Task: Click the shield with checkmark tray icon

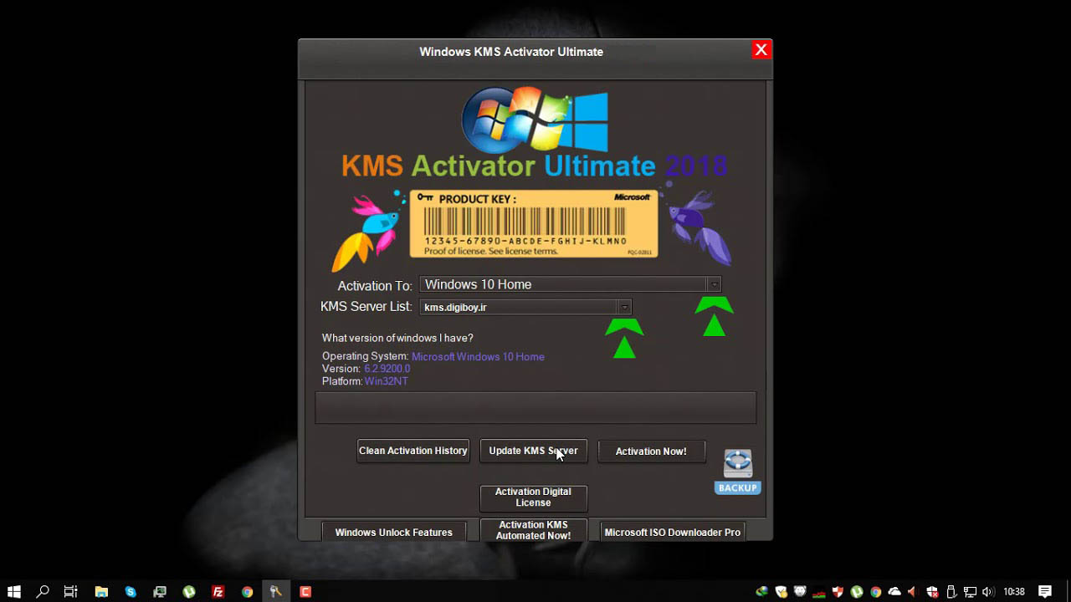Action: pyautogui.click(x=781, y=591)
